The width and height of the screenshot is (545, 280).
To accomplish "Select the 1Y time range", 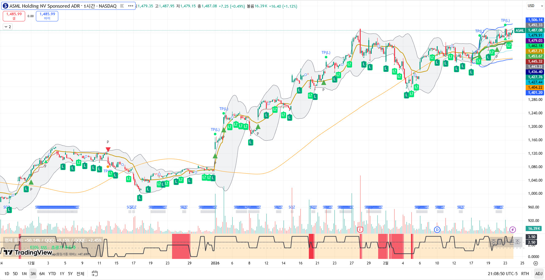I will point(62,274).
